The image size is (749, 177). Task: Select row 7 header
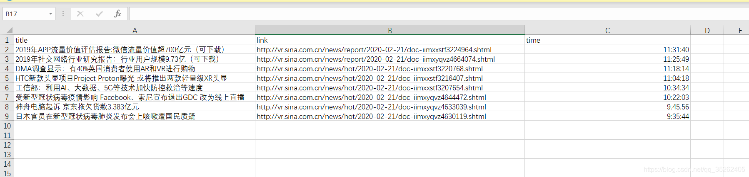[x=7, y=97]
